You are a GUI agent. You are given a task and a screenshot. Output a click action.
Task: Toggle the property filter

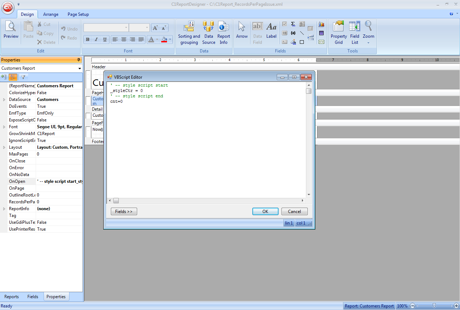pyautogui.click(x=23, y=77)
